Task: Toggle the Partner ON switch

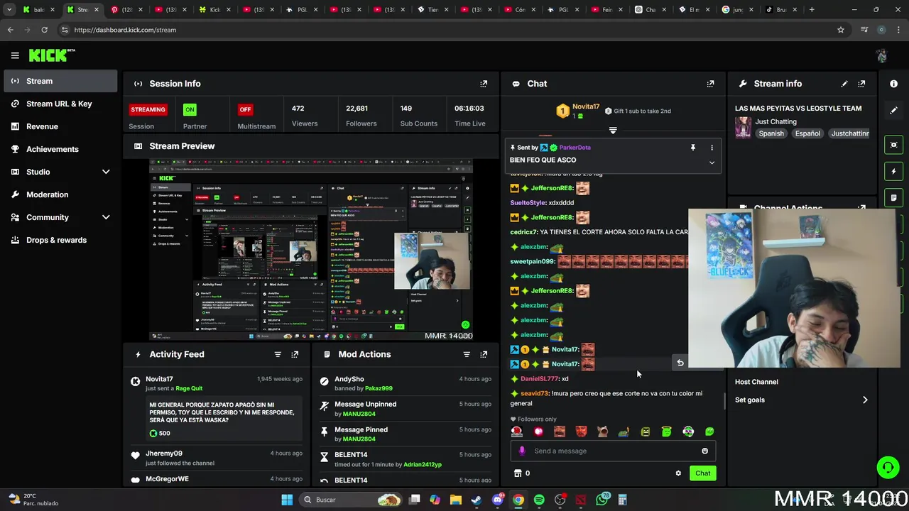Action: [190, 109]
